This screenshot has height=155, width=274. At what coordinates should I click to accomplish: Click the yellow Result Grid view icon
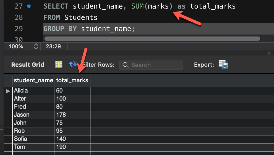59,64
